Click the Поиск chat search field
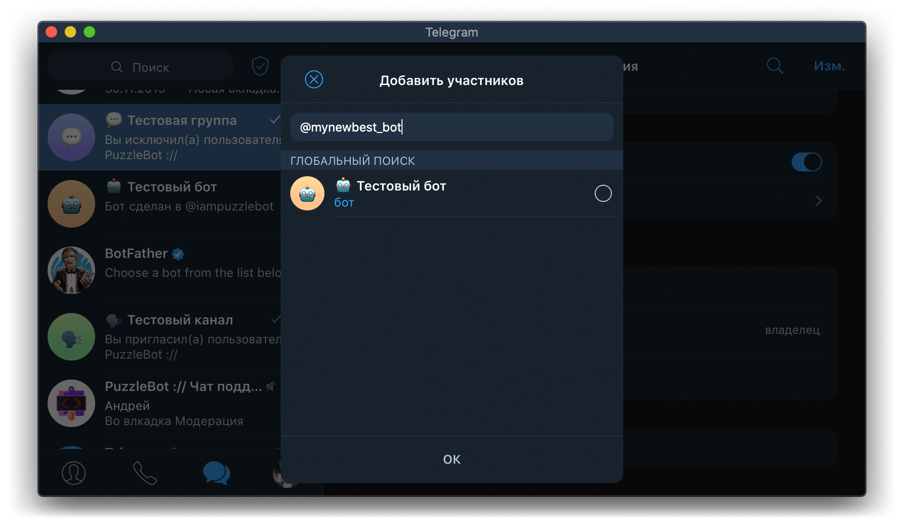The height and width of the screenshot is (523, 903). (140, 67)
